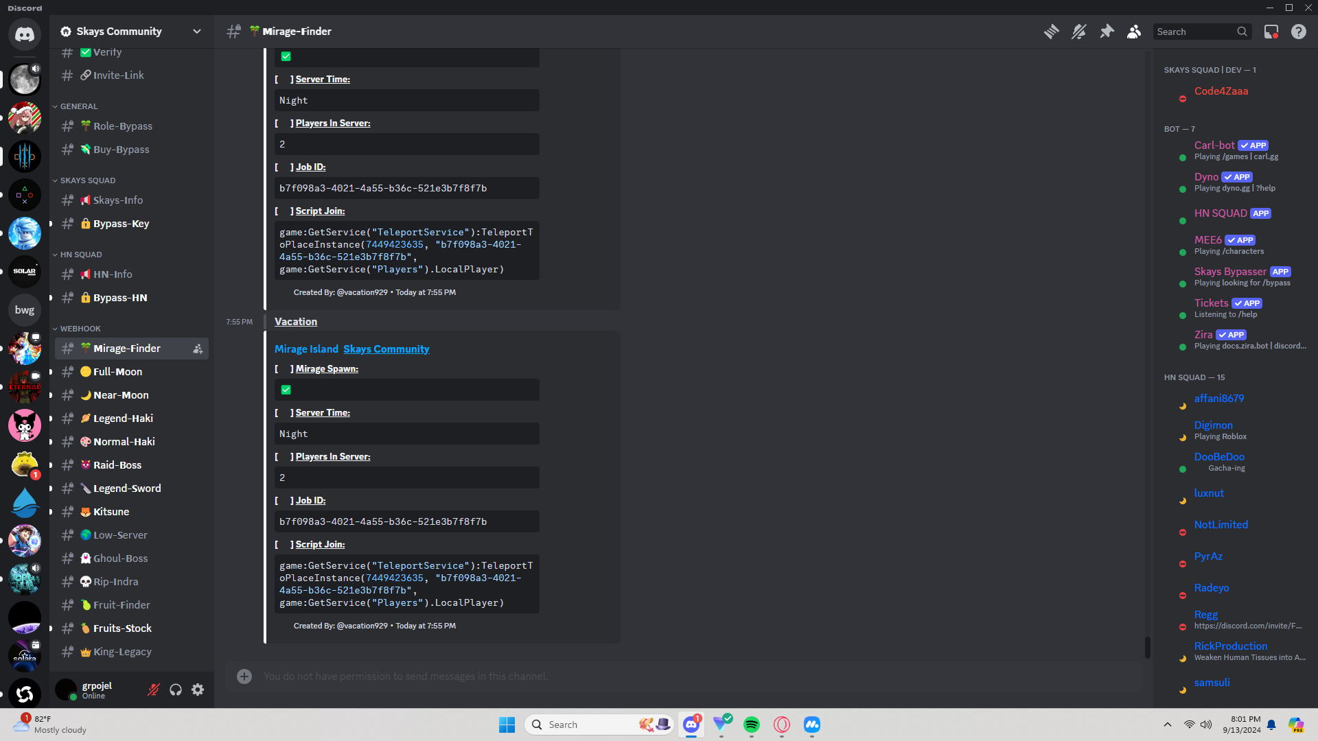Collapse the SKAYS SQUAD category
1318x741 pixels.
click(x=88, y=180)
